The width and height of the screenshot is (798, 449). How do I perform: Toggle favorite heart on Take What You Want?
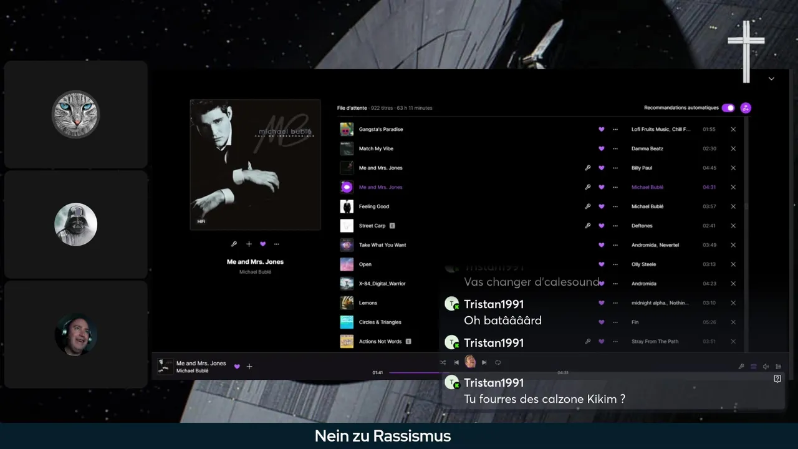click(602, 245)
